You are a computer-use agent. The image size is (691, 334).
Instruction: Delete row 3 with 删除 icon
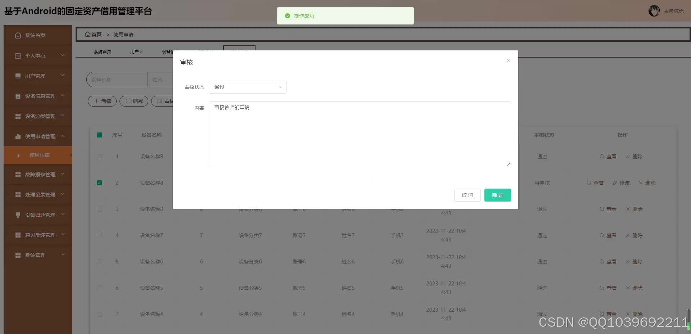[x=634, y=209]
